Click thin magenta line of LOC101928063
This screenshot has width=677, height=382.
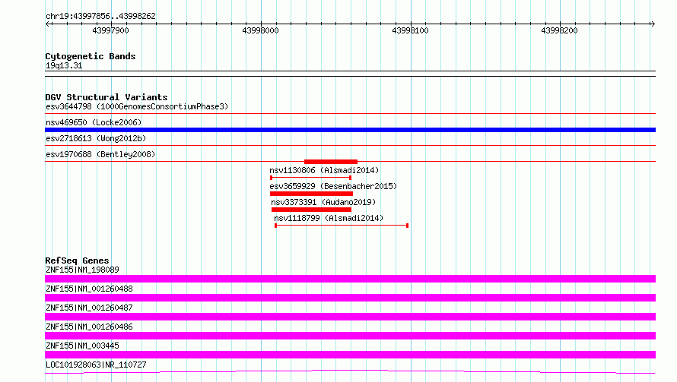[350, 371]
